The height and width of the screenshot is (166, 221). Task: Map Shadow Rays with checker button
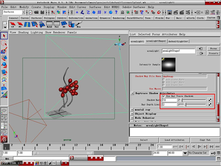(210, 100)
